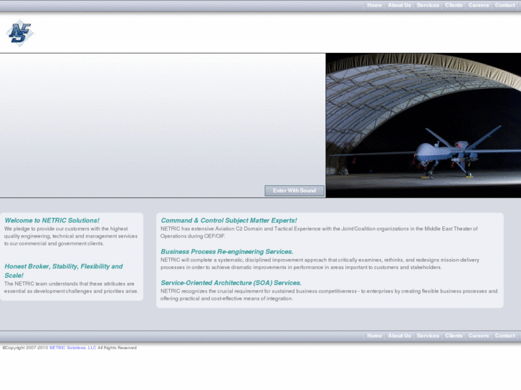The height and width of the screenshot is (390, 521).
Task: Go to Services in the top navigation
Action: pyautogui.click(x=428, y=5)
